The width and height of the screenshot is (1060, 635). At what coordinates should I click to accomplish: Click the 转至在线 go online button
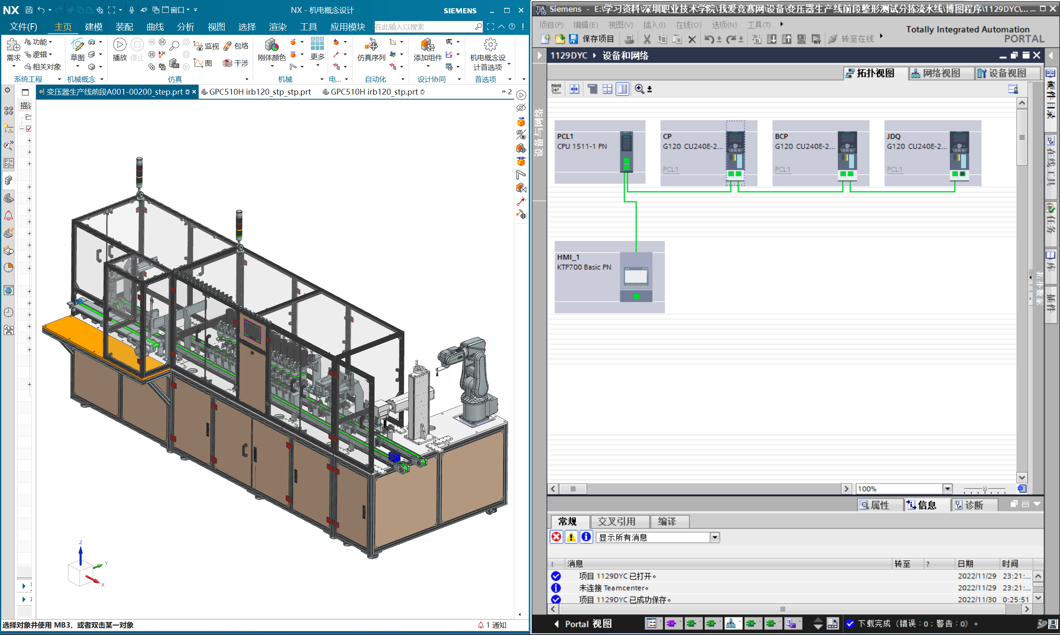coord(851,39)
